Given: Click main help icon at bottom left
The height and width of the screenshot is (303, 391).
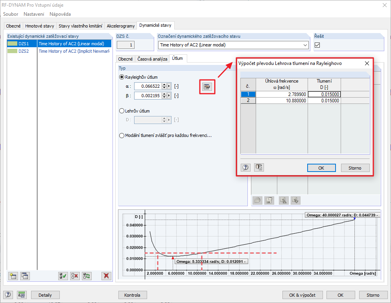Looking at the screenshot, I should 8,295.
